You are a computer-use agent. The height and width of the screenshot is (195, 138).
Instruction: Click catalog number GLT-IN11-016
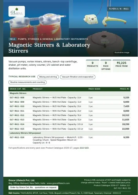click(x=17, y=137)
